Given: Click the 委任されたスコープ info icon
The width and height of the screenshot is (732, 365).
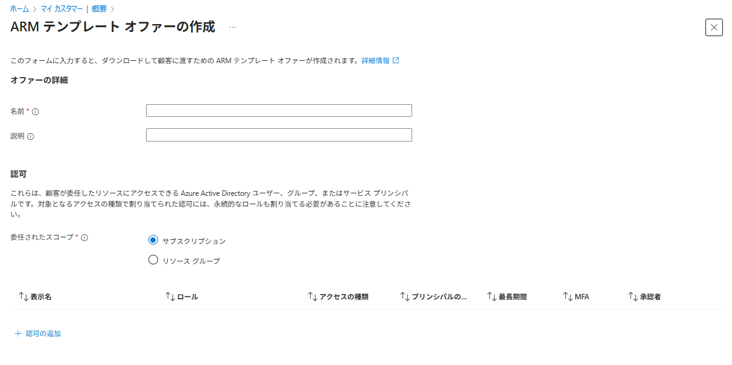Looking at the screenshot, I should [x=84, y=237].
